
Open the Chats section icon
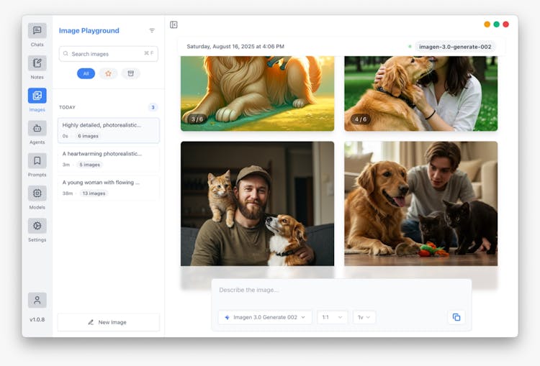(x=37, y=31)
